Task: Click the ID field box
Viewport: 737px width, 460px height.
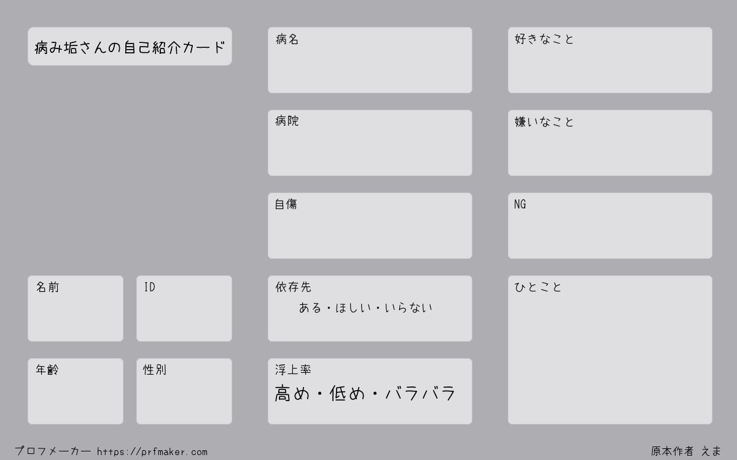Action: click(184, 309)
